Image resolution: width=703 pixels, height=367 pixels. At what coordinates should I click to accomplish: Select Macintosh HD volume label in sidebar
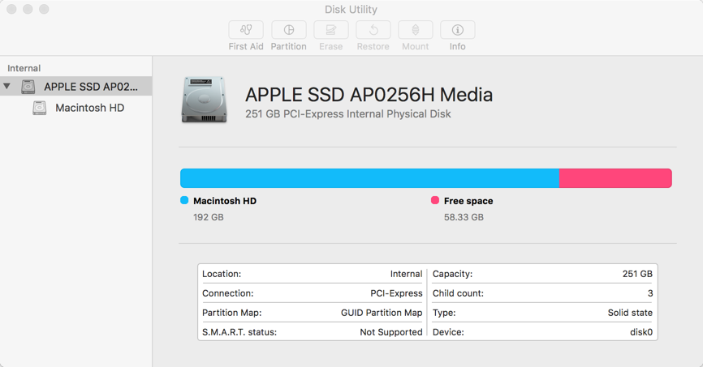point(89,108)
